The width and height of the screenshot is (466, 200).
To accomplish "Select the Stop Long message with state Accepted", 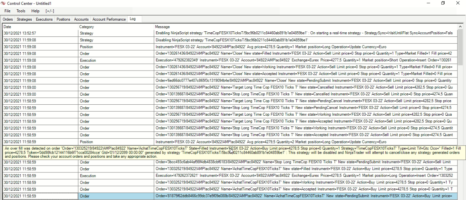I will 306,135.
